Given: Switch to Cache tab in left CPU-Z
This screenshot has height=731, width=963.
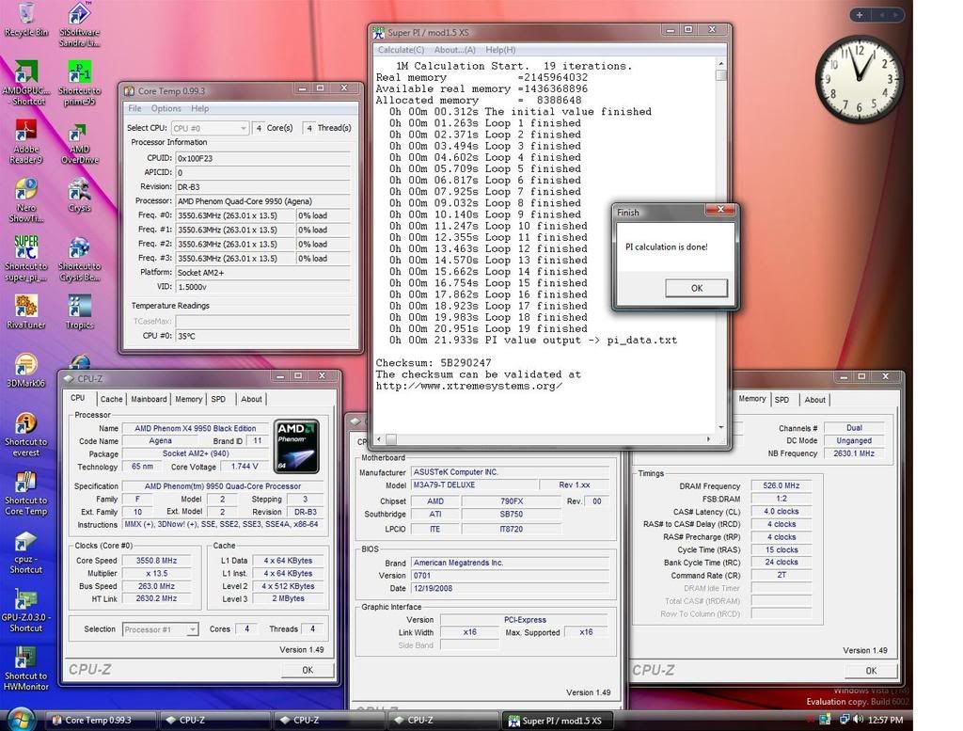Looking at the screenshot, I should 111,399.
